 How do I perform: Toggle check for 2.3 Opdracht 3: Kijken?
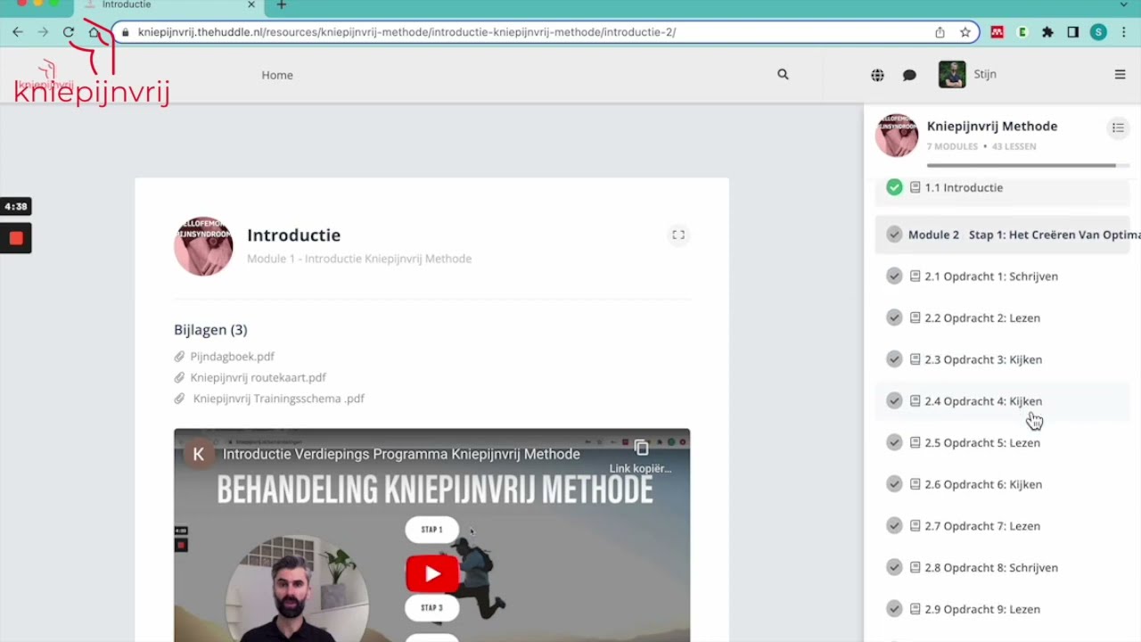click(x=894, y=359)
